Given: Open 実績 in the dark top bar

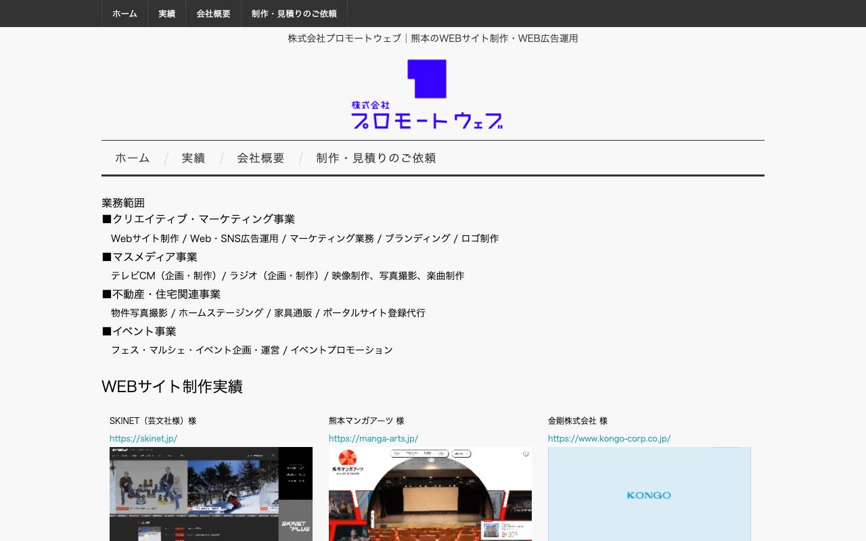Looking at the screenshot, I should pos(166,14).
